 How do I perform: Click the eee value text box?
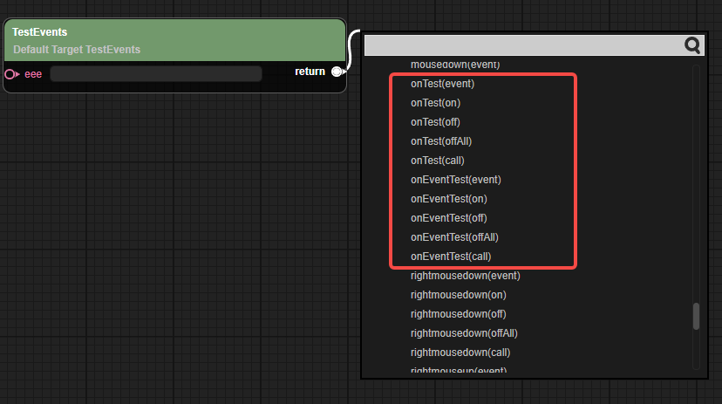point(156,74)
